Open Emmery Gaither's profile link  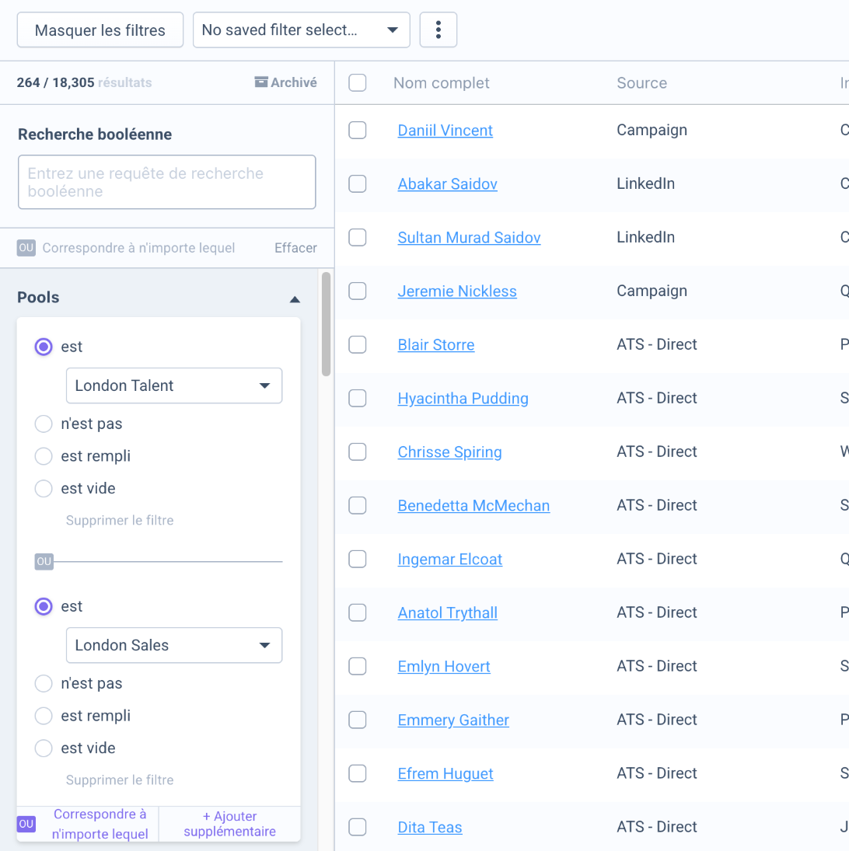pos(453,720)
